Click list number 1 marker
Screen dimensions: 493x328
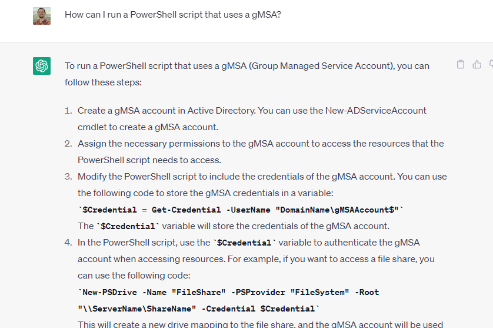point(68,110)
